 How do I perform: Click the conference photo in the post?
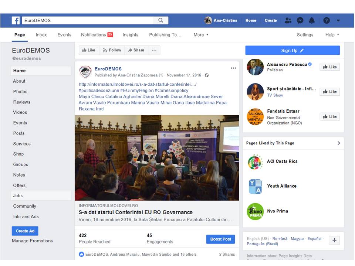(x=157, y=158)
